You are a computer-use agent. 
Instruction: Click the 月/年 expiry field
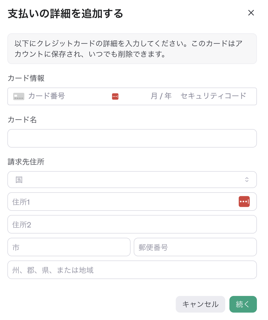(x=161, y=96)
